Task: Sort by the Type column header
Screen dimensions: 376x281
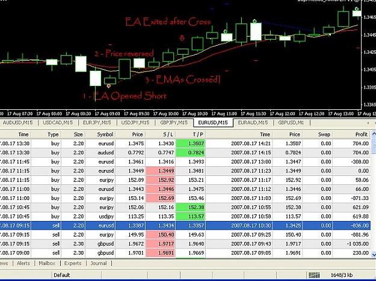Action: [46, 134]
